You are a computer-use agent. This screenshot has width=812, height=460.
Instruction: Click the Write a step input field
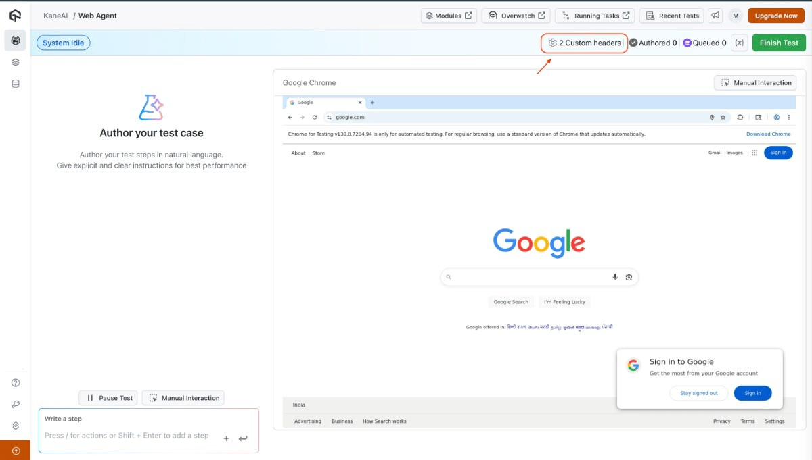click(129, 436)
